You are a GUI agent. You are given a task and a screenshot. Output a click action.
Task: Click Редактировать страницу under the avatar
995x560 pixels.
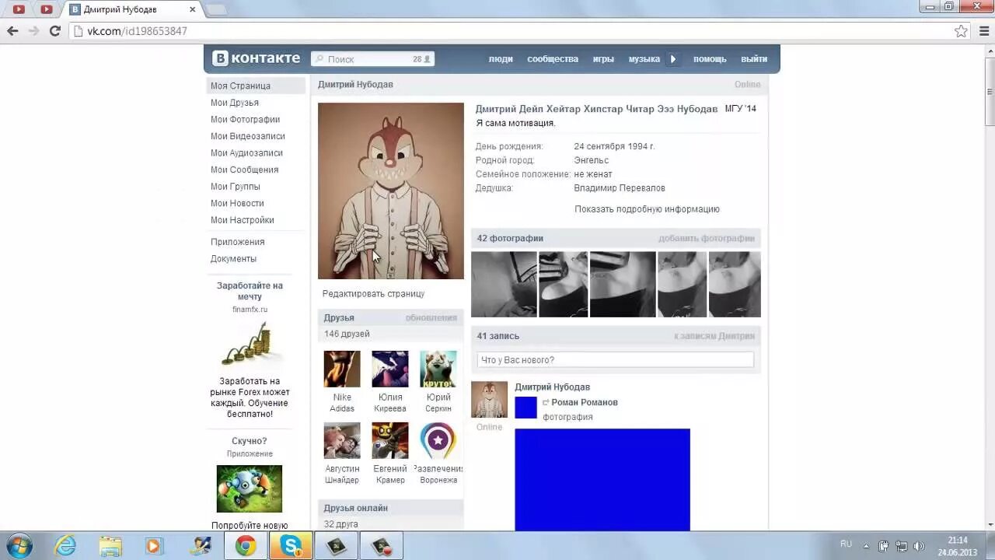(x=373, y=294)
